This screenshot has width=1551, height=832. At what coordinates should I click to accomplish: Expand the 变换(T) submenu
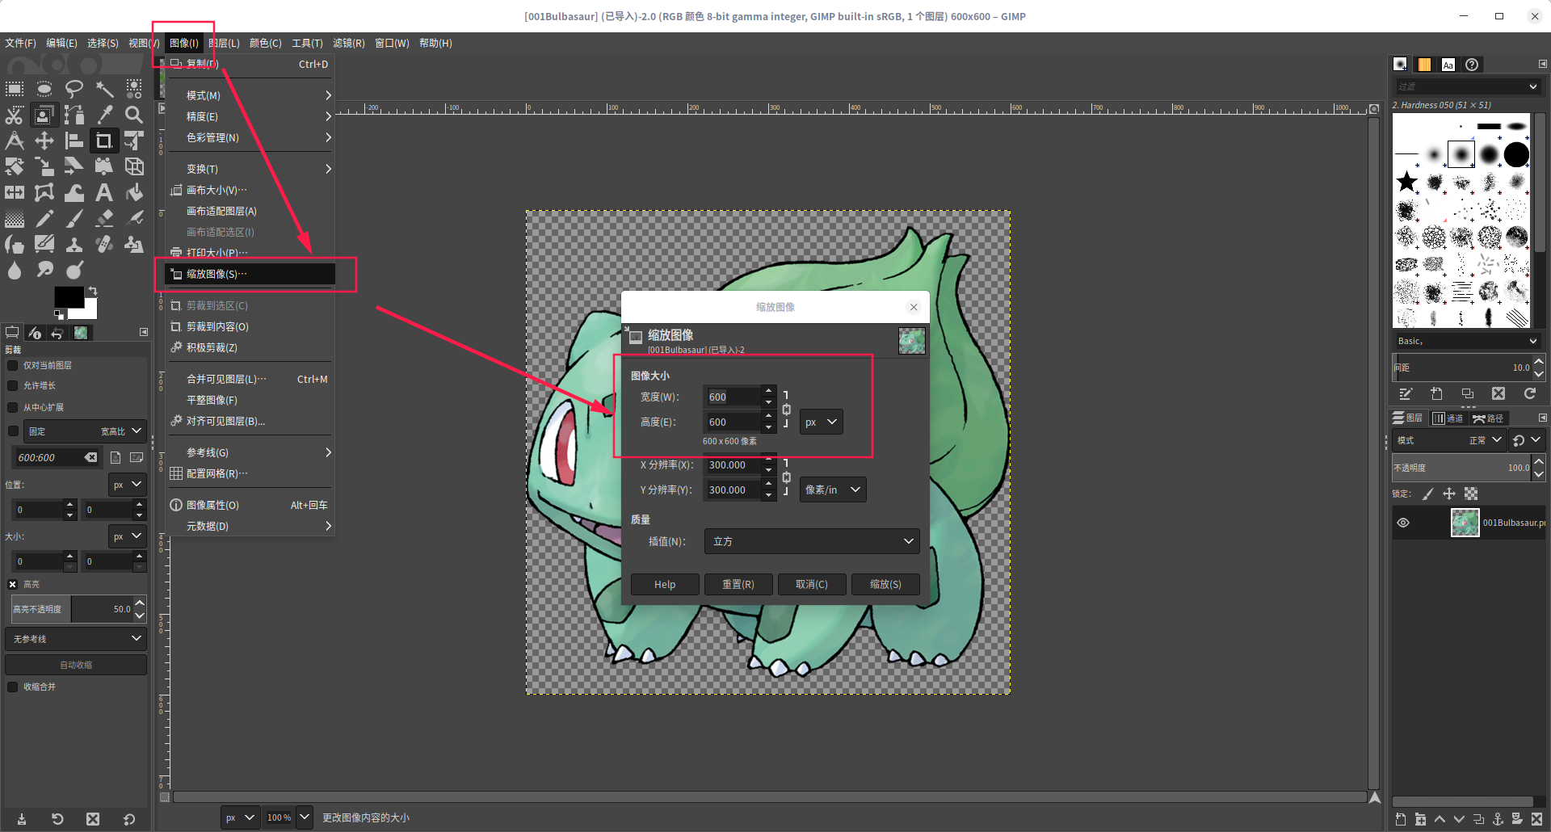[x=250, y=169]
